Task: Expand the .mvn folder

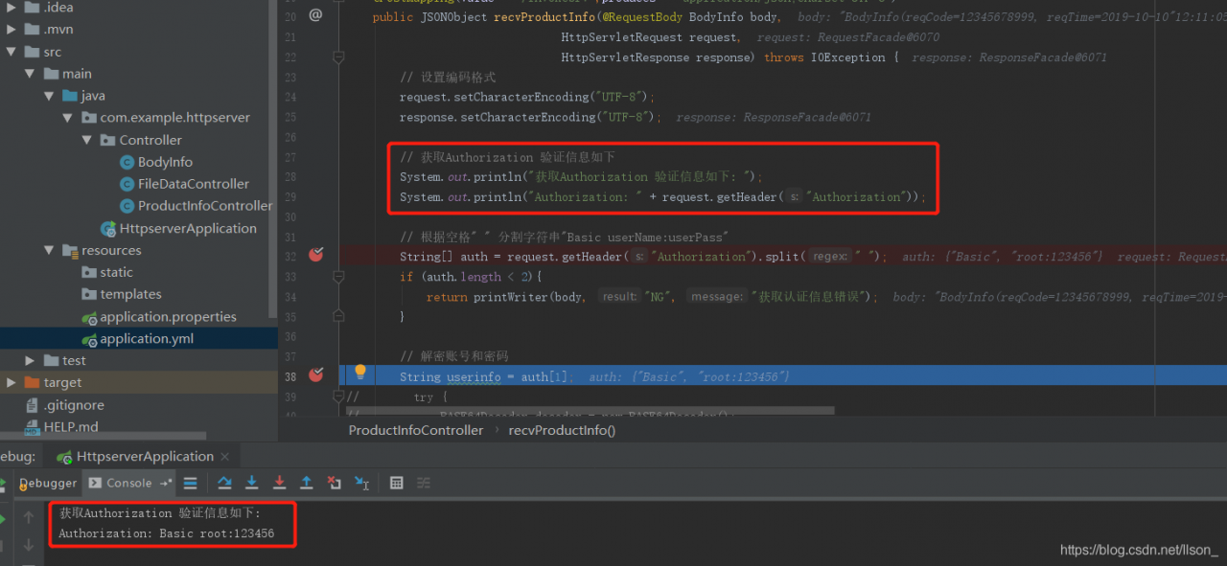Action: tap(11, 30)
